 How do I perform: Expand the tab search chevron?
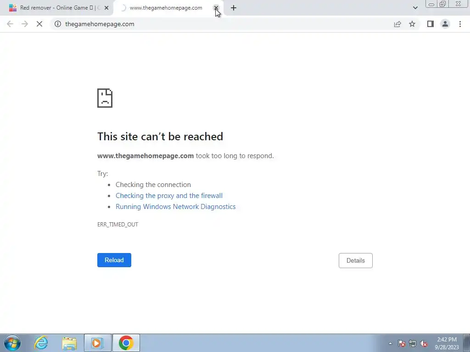click(415, 8)
